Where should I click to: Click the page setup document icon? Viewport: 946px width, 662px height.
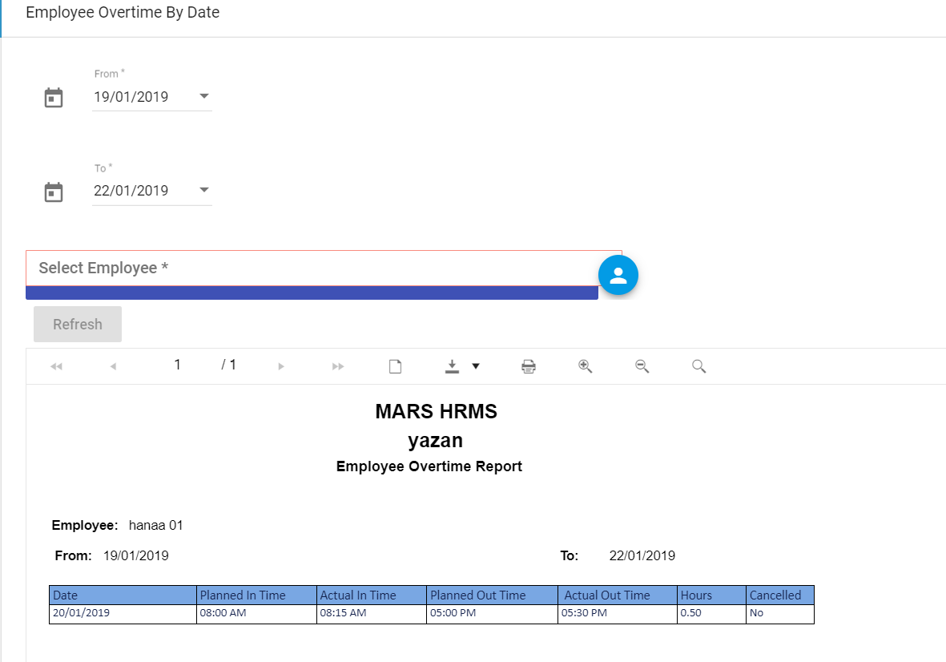pyautogui.click(x=395, y=366)
